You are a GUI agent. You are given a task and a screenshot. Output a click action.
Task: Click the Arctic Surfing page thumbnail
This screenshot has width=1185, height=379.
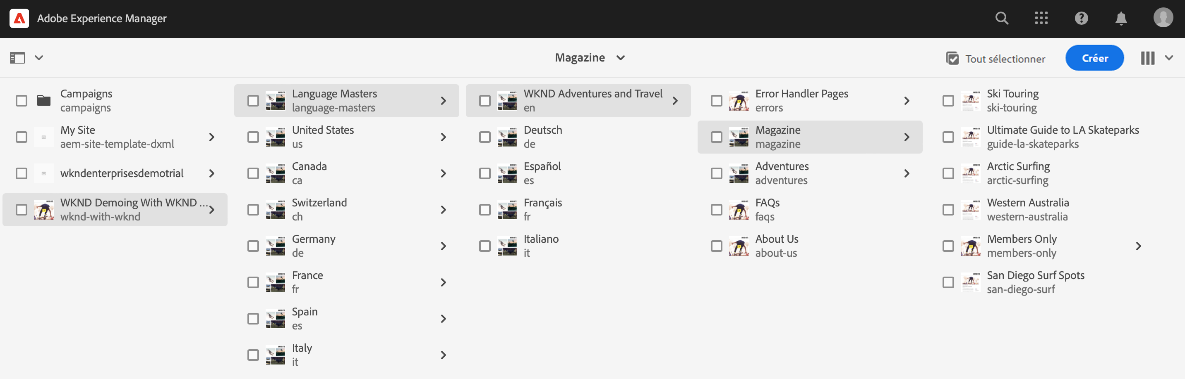tap(971, 173)
